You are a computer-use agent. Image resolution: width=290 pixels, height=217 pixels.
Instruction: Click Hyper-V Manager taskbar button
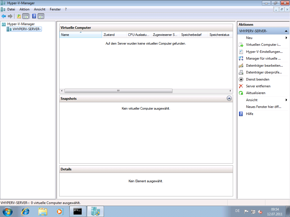(x=95, y=211)
